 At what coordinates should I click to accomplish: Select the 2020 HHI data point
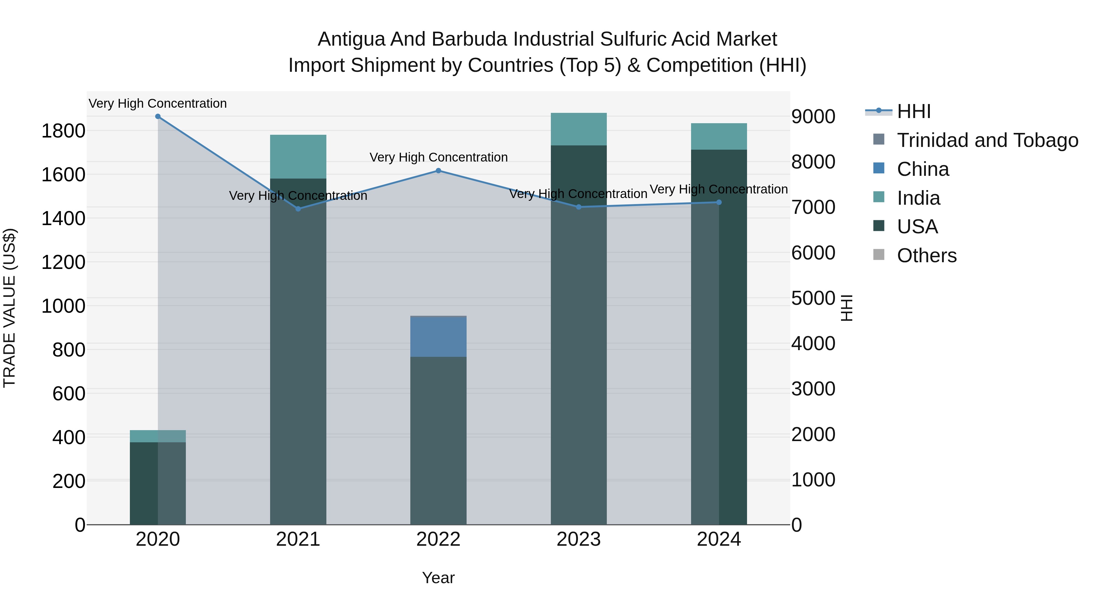(x=158, y=117)
